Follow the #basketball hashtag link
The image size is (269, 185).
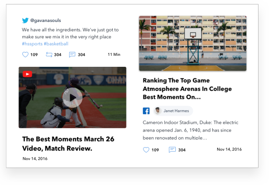tap(56, 44)
